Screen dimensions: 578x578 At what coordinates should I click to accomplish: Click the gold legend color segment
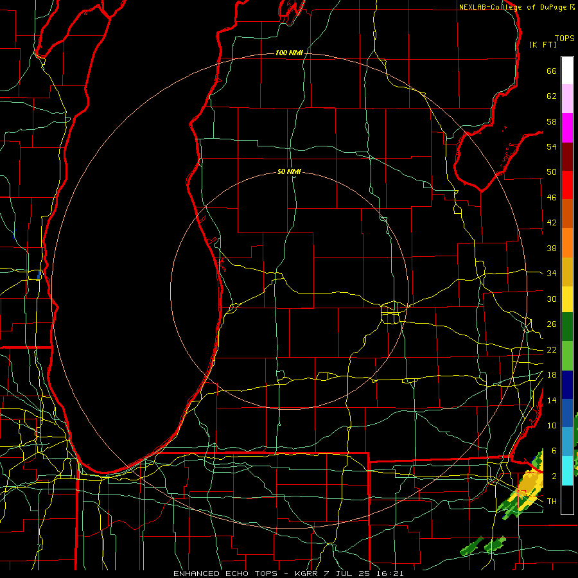(567, 272)
